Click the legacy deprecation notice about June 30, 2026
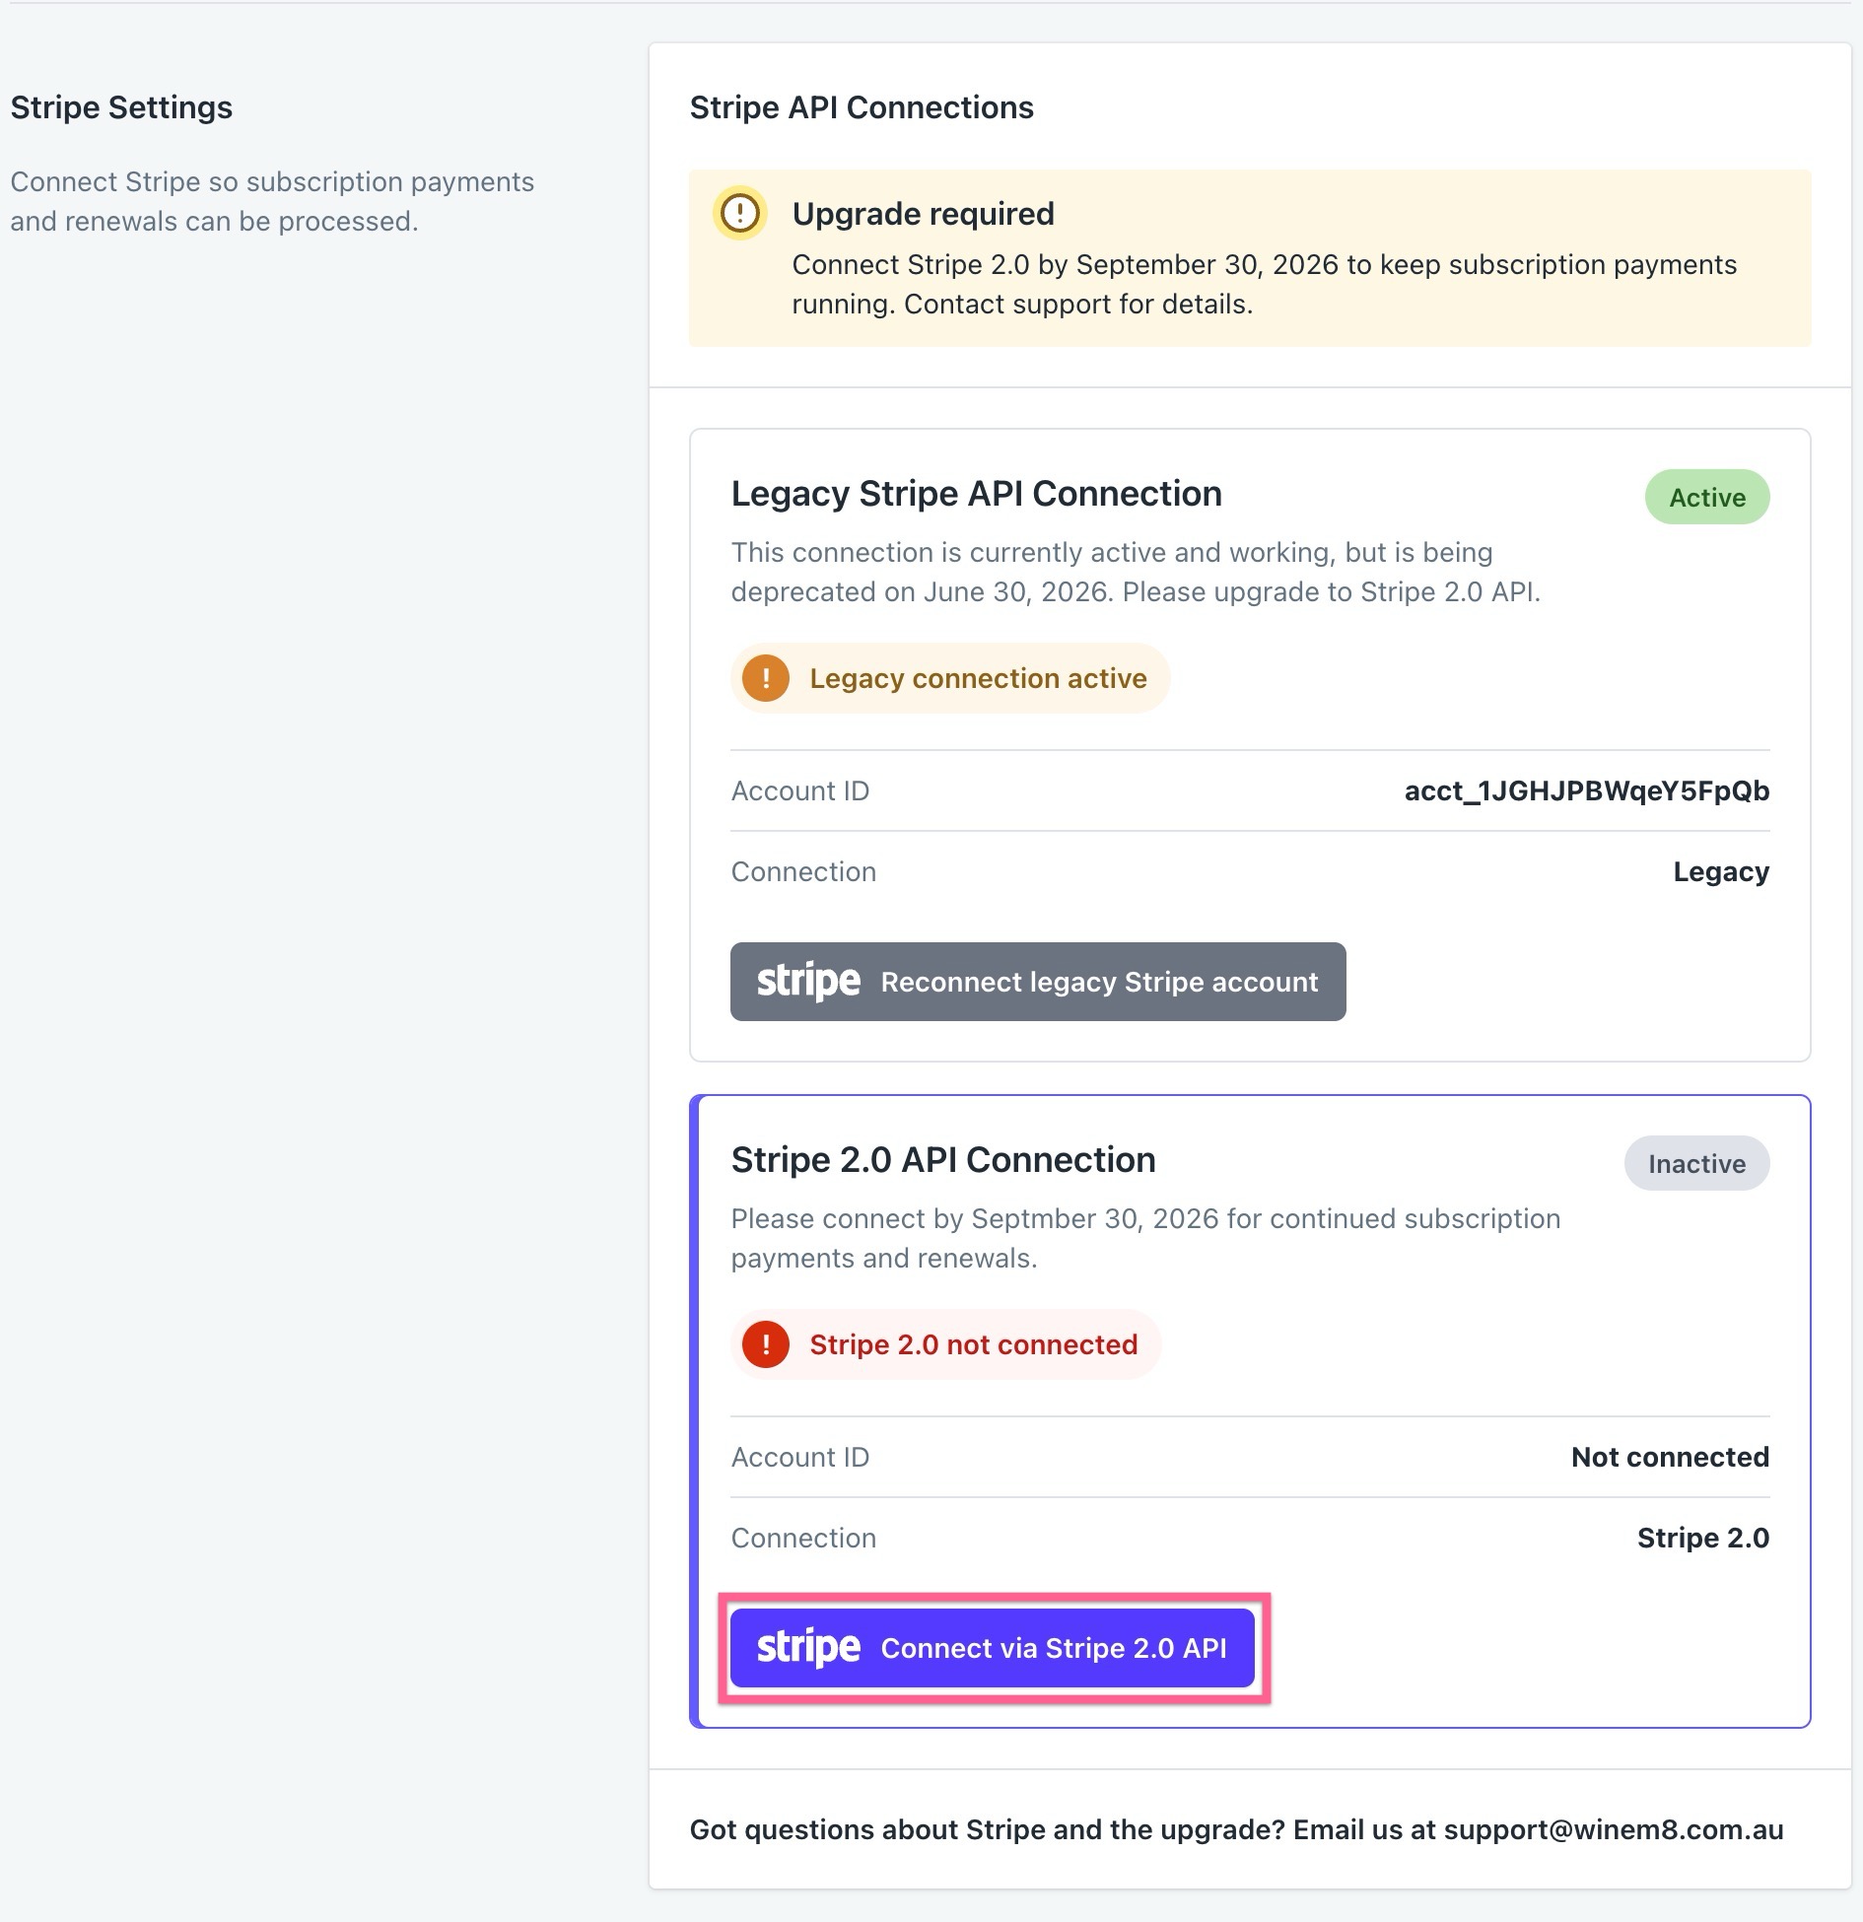Viewport: 1863px width, 1922px height. tap(1136, 572)
